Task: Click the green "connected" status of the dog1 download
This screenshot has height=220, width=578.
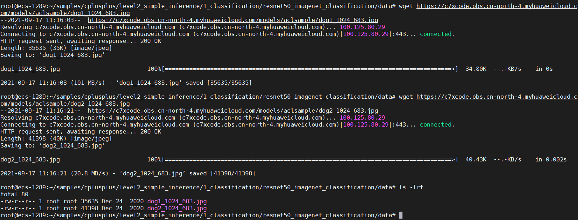Action: point(436,34)
